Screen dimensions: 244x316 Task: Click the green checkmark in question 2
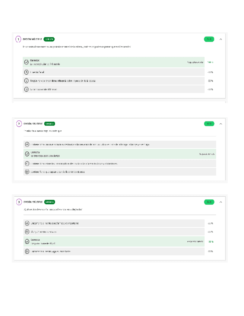click(x=27, y=154)
